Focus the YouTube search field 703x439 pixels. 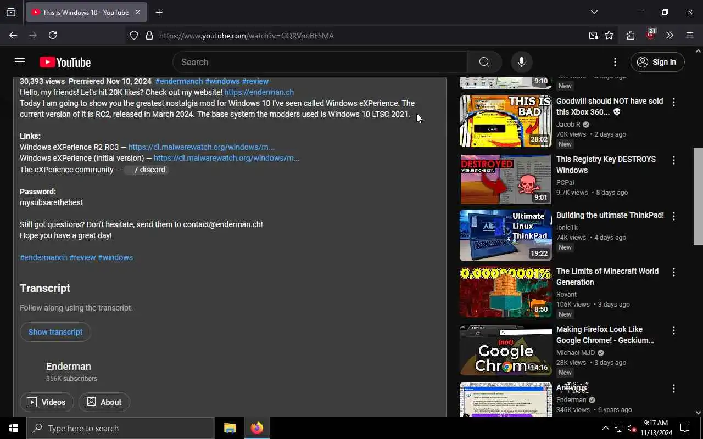coord(320,62)
